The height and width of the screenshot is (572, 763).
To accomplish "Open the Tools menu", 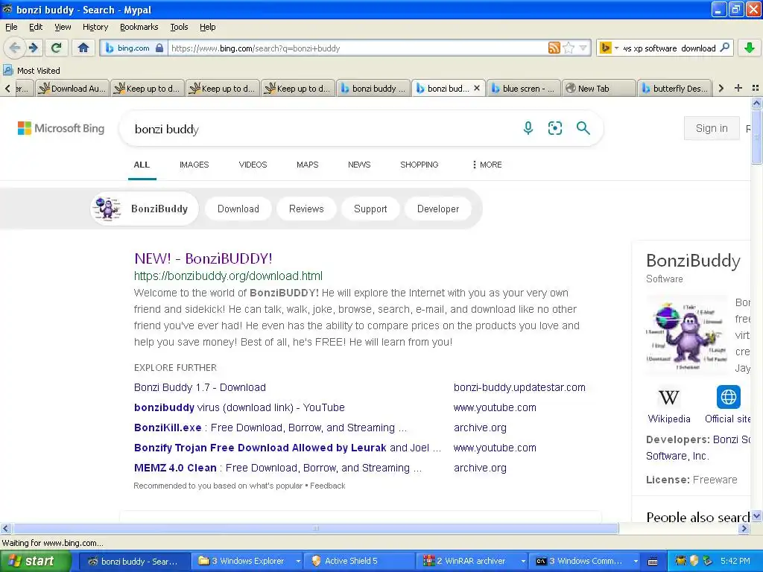I will coord(179,27).
